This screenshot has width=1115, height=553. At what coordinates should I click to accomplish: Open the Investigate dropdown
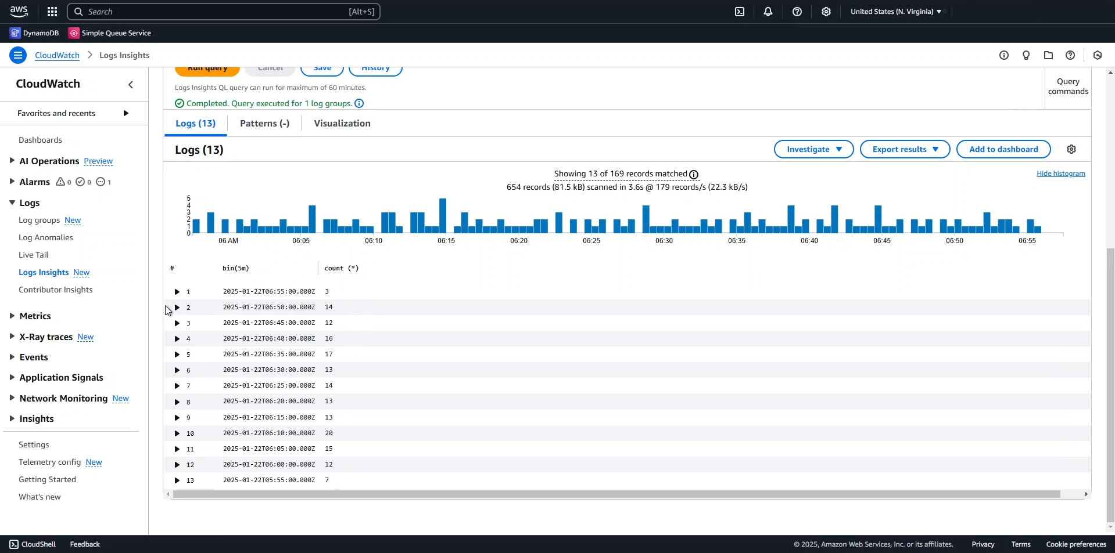tap(813, 149)
